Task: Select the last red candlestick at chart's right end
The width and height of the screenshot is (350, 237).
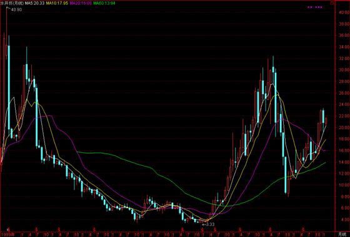Action: (326, 122)
